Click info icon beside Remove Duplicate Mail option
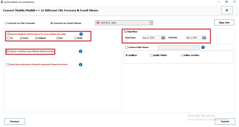Image resolution: width=239 pixels, height=127 pixels. tap(81, 34)
